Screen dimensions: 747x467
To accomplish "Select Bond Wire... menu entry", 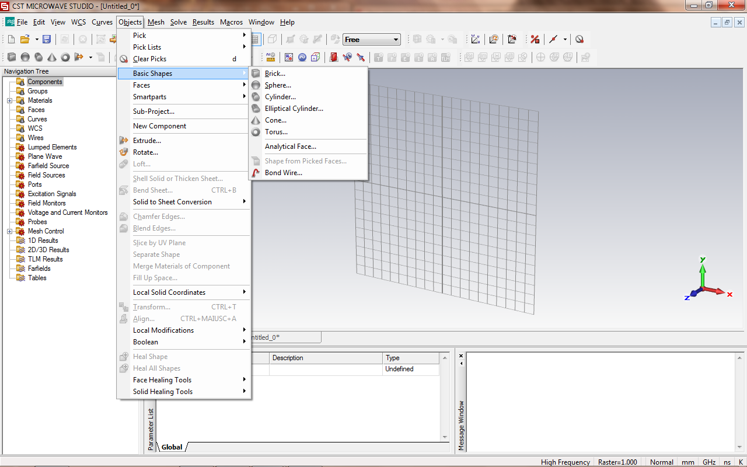I will point(308,173).
